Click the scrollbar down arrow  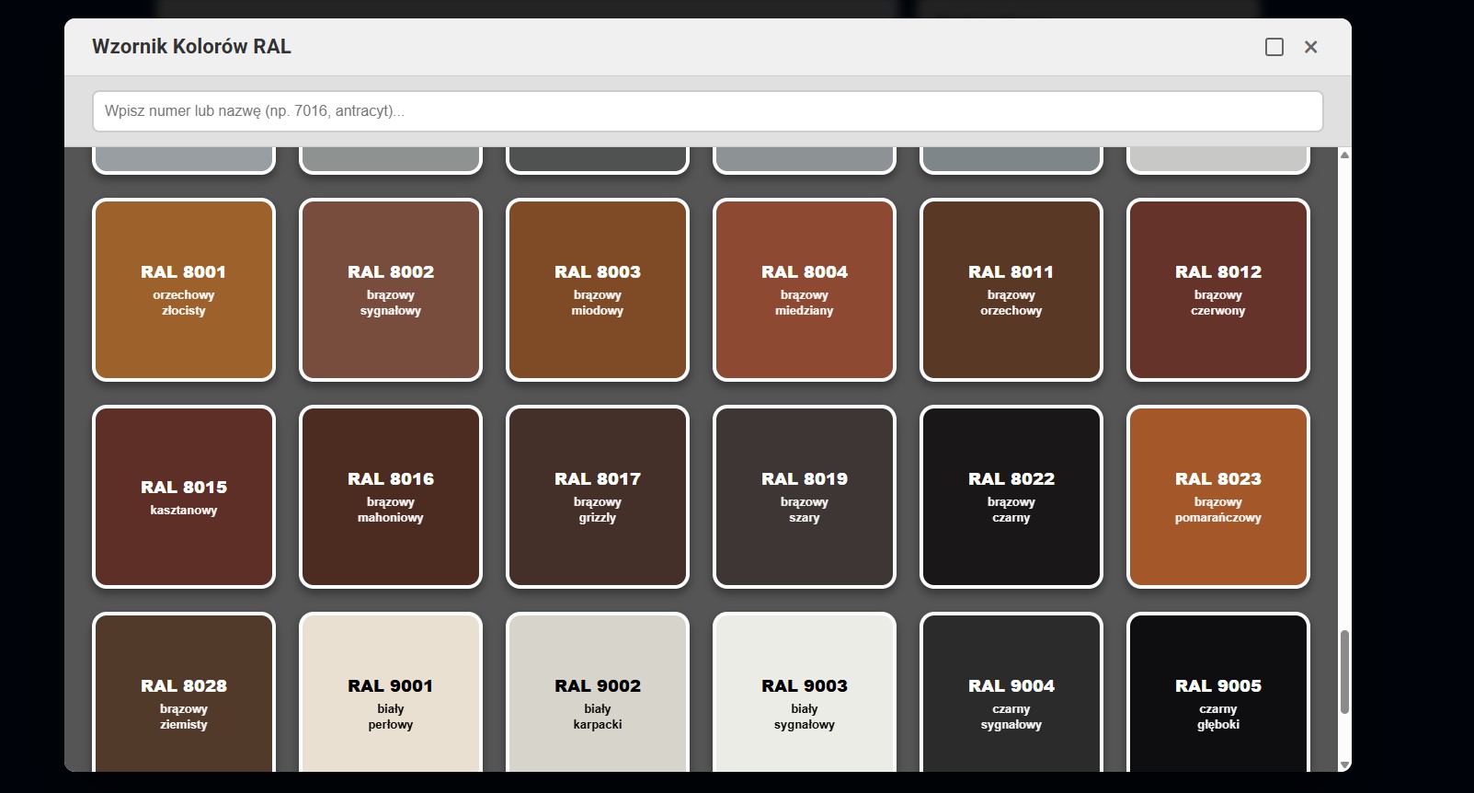tap(1344, 764)
